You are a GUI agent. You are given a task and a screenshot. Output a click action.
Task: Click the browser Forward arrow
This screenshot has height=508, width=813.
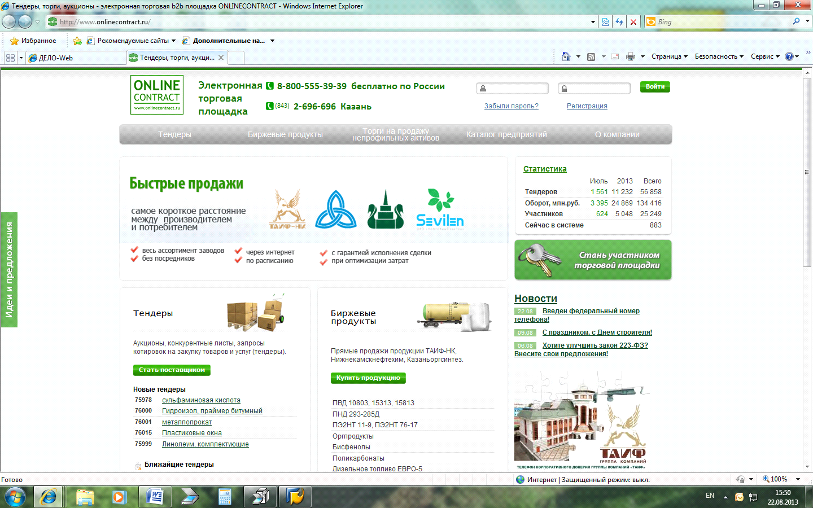(25, 21)
